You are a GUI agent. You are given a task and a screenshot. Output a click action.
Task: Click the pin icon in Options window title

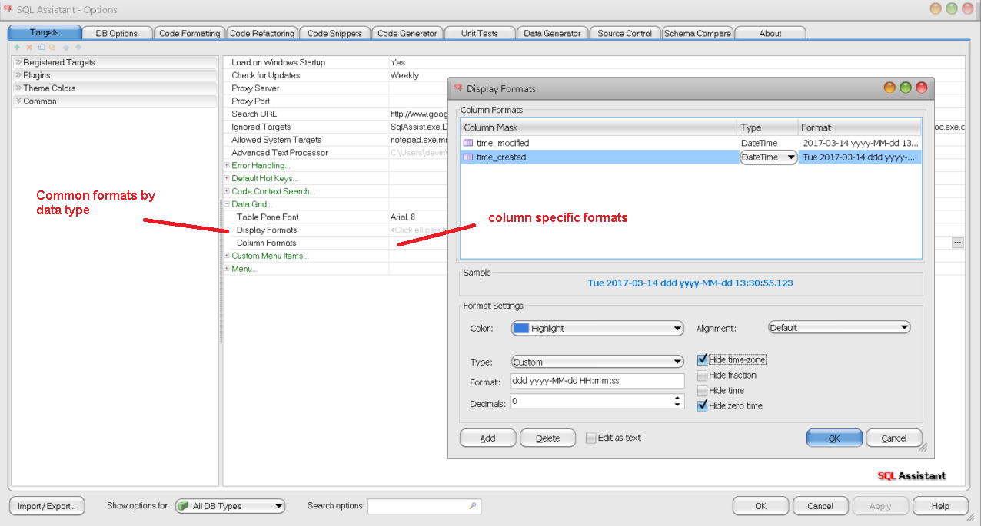tap(8, 9)
